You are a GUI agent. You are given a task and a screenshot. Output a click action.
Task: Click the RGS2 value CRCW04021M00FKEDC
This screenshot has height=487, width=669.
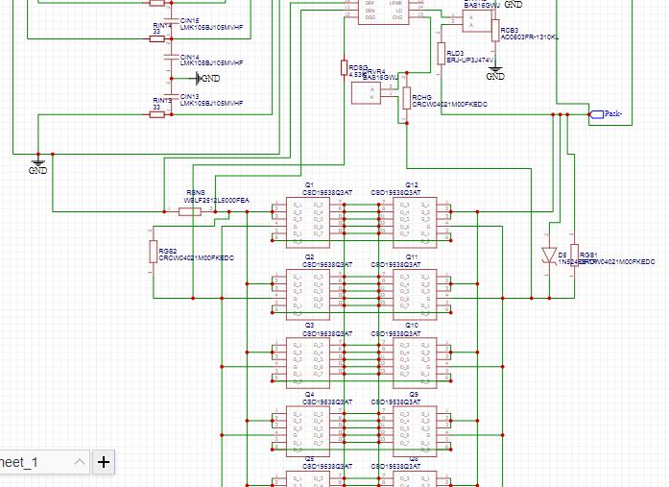tap(196, 257)
